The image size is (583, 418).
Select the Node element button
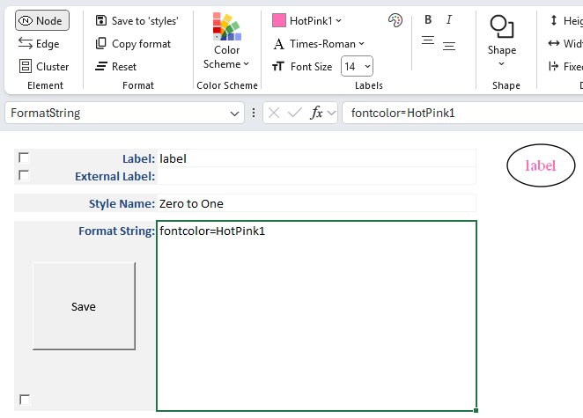pyautogui.click(x=41, y=20)
